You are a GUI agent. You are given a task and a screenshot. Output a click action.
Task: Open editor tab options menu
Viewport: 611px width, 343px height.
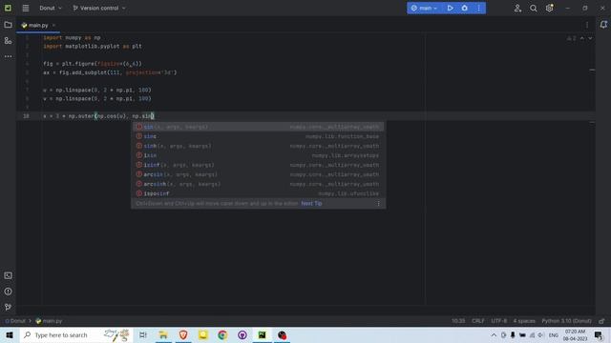pos(587,25)
